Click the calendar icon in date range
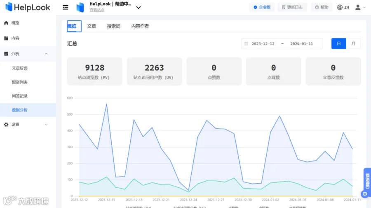The height and width of the screenshot is (208, 371). point(246,44)
